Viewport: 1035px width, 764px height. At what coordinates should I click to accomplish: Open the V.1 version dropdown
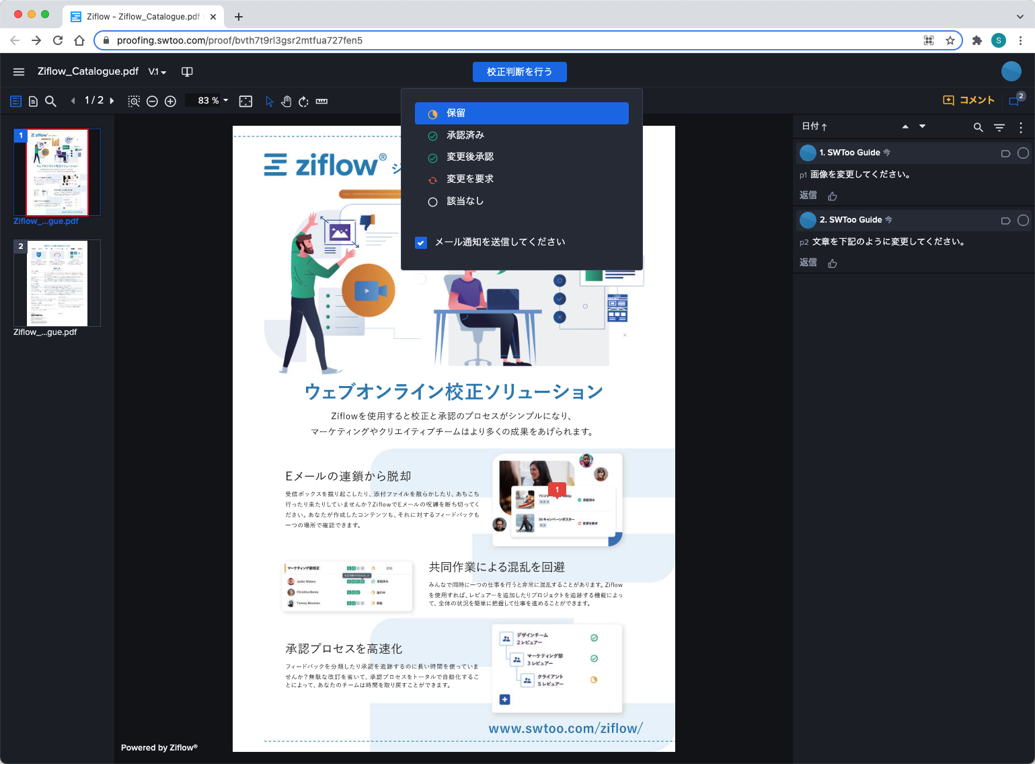point(157,72)
